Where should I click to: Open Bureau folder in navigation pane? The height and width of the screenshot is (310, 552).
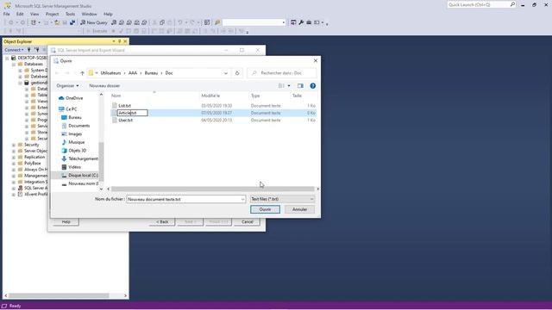click(72, 117)
